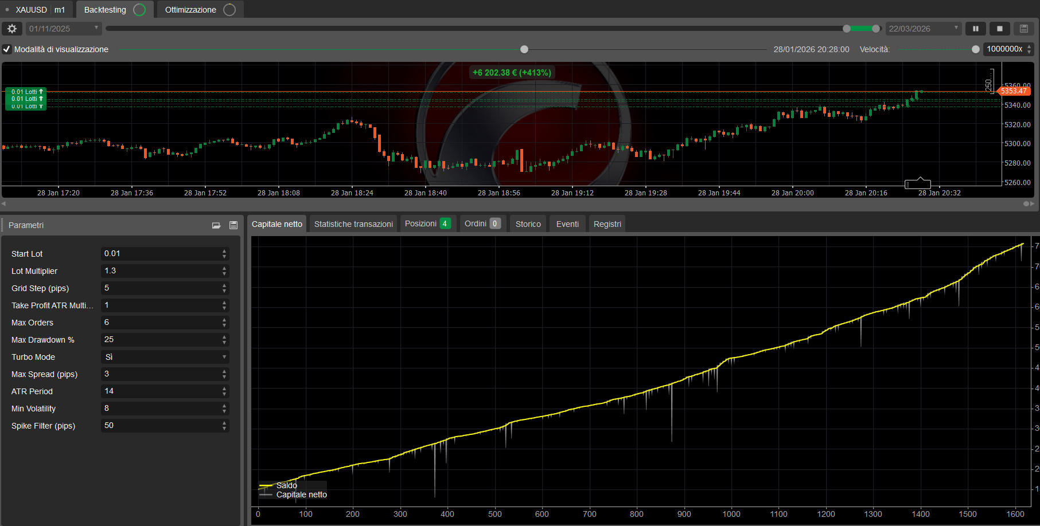The width and height of the screenshot is (1040, 526).
Task: Pause the running backtest
Action: [x=975, y=29]
